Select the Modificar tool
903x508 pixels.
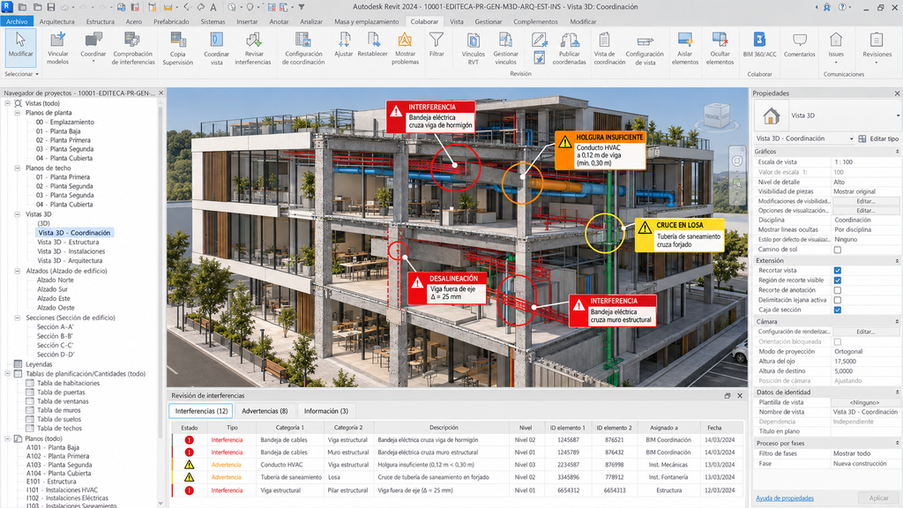point(21,48)
